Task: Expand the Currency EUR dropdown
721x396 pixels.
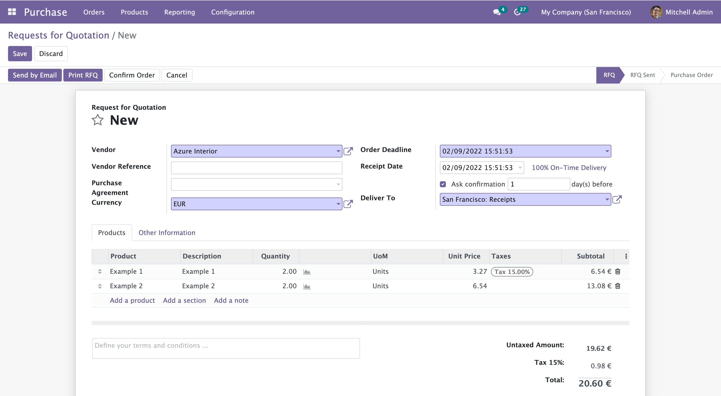Action: (x=338, y=204)
